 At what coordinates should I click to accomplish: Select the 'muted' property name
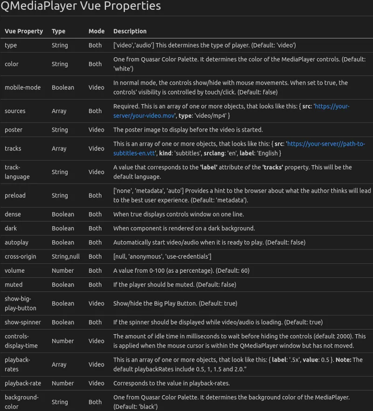(14, 285)
